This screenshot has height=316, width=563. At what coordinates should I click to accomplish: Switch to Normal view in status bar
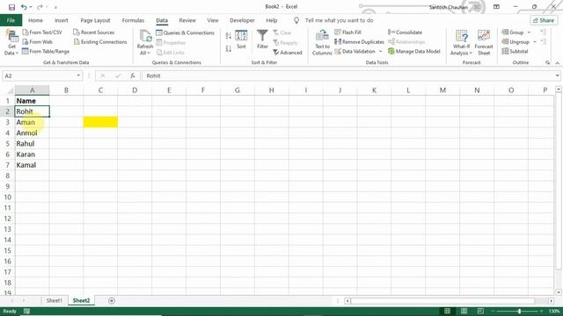[x=447, y=311]
